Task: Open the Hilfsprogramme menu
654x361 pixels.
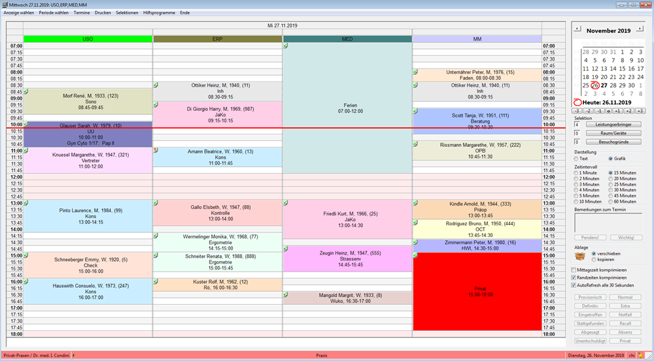Action: 159,13
